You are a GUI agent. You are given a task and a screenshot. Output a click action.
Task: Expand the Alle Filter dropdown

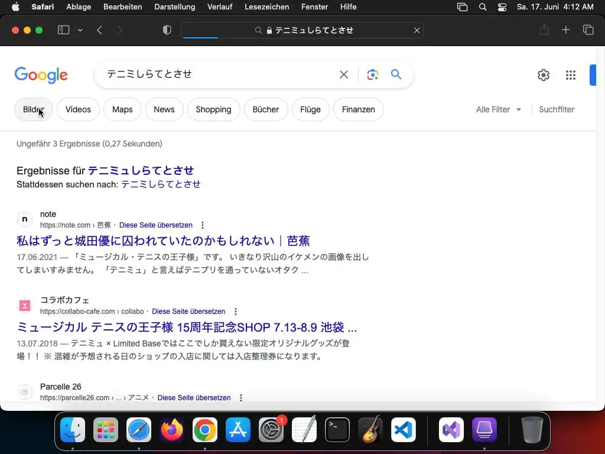point(499,109)
